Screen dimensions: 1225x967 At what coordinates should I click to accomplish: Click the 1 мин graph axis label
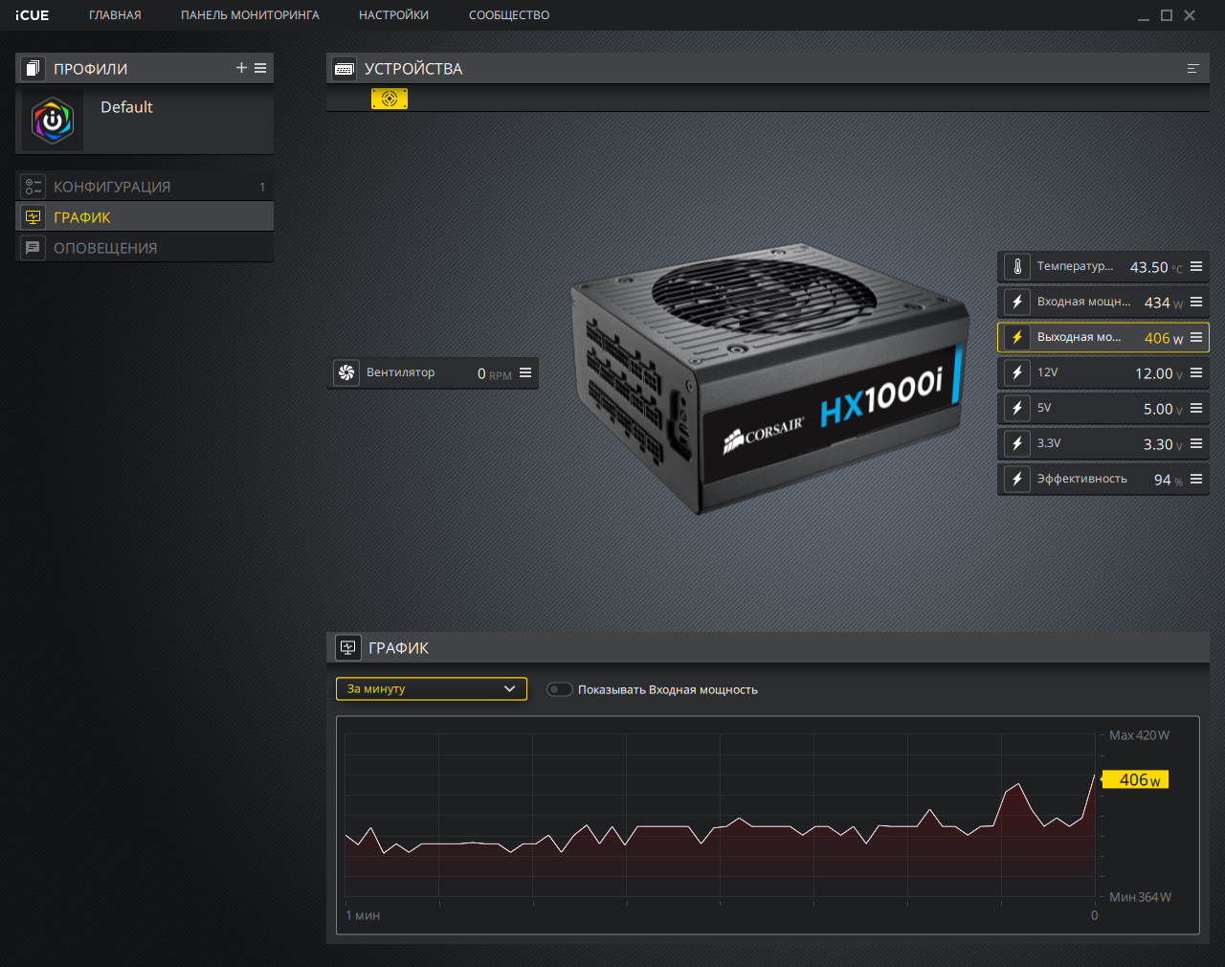[x=363, y=915]
